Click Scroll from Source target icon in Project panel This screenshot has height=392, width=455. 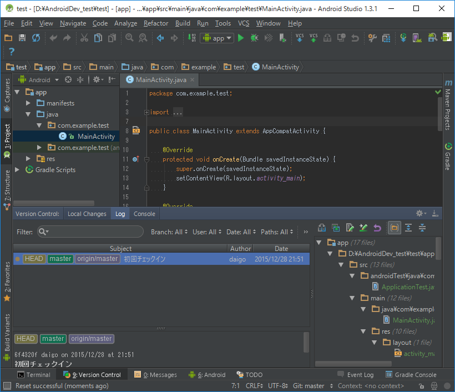[x=68, y=79]
